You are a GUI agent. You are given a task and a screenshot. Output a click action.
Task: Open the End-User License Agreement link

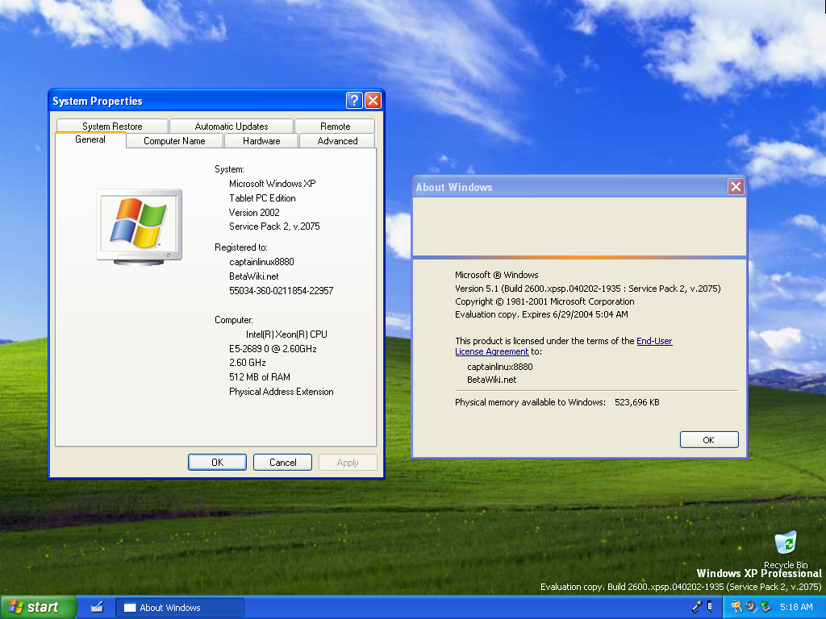(654, 341)
